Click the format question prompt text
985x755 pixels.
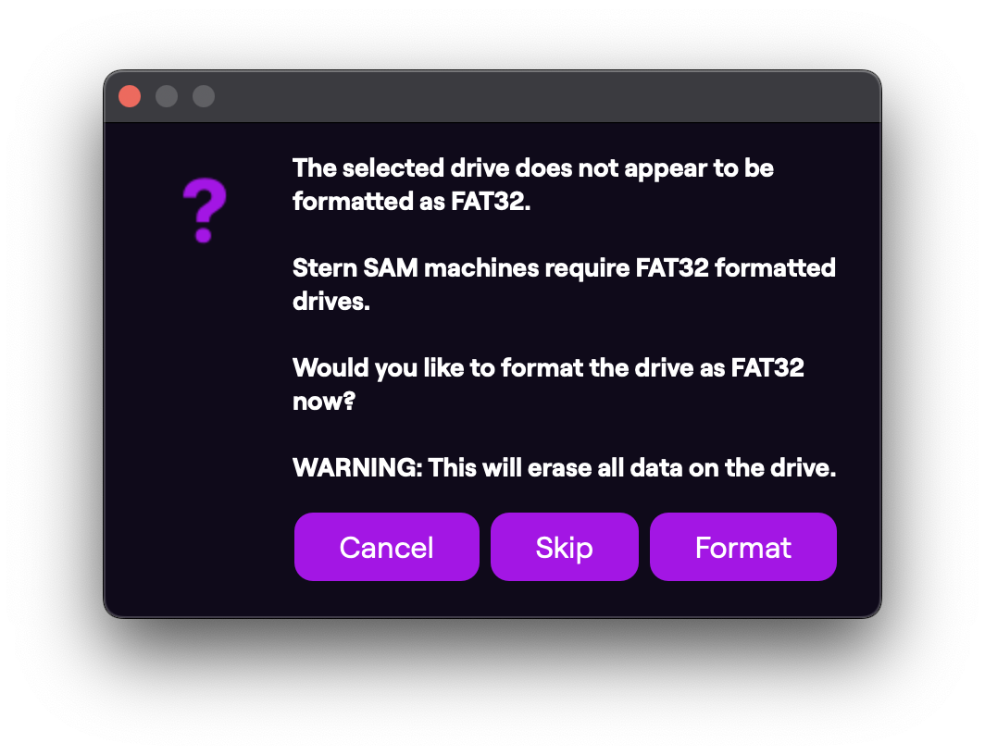548,384
